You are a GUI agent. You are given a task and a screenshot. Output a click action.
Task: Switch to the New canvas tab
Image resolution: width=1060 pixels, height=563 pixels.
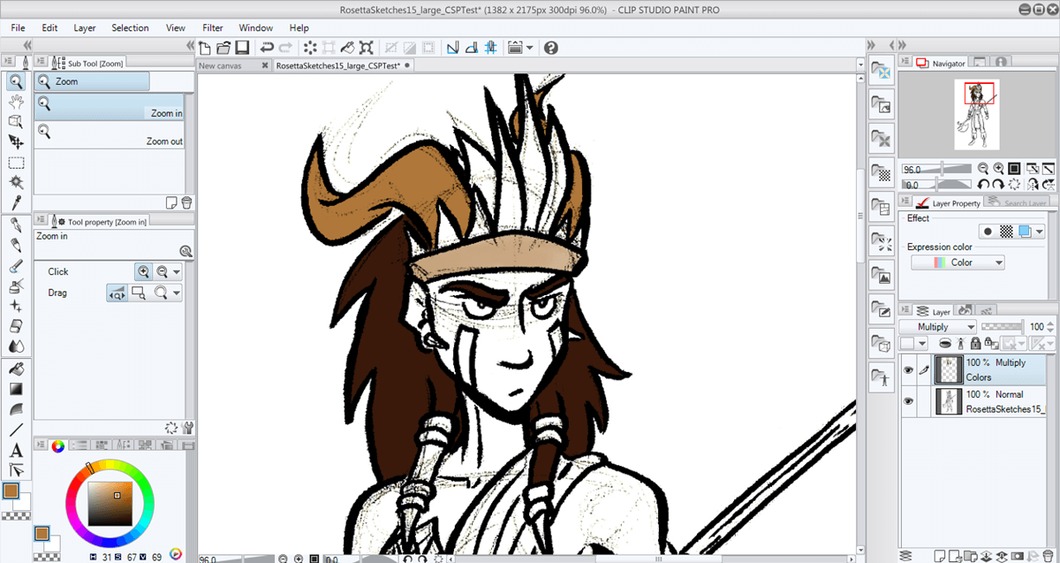[x=220, y=65]
